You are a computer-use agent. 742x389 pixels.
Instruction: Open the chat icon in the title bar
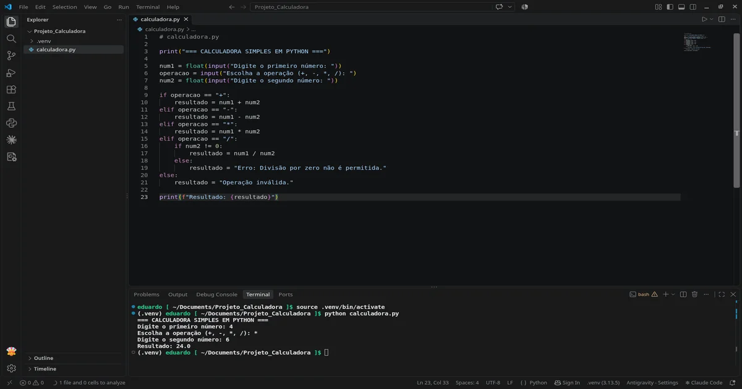[500, 7]
